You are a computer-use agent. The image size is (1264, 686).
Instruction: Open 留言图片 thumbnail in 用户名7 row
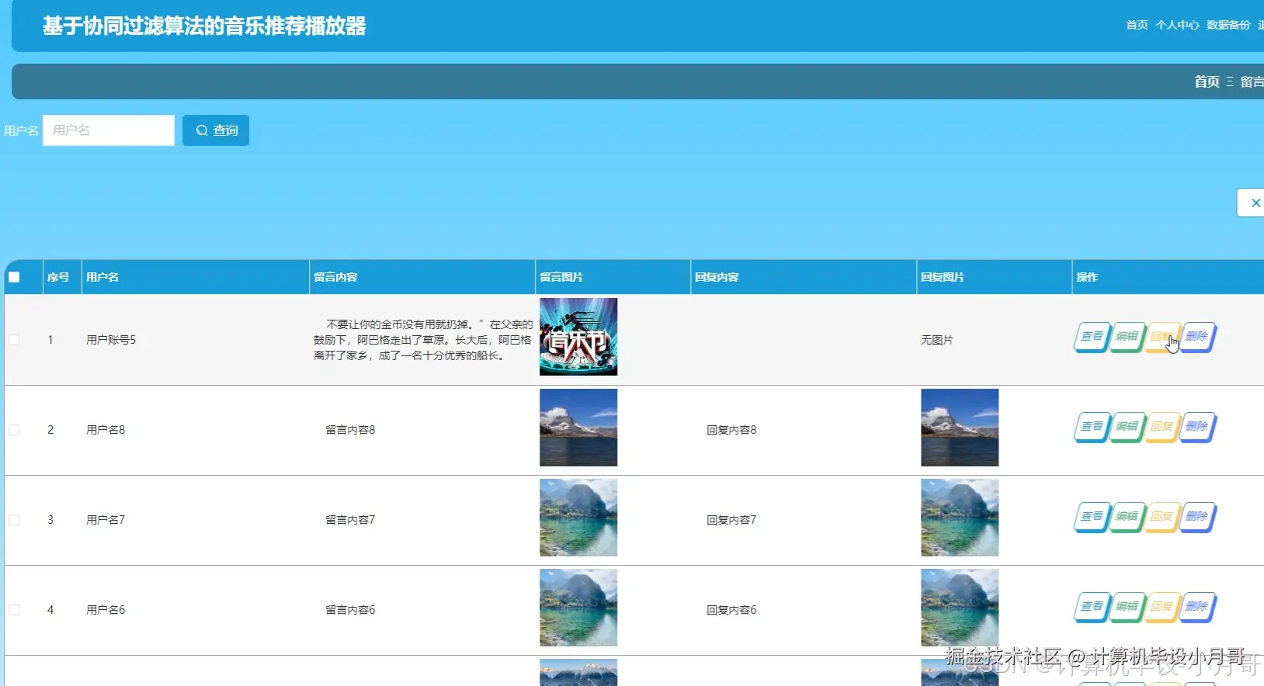pos(578,518)
